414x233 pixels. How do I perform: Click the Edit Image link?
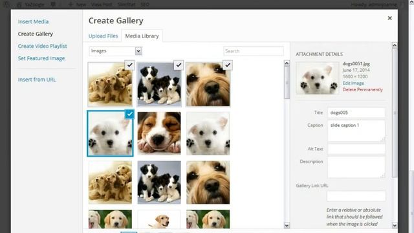[353, 83]
